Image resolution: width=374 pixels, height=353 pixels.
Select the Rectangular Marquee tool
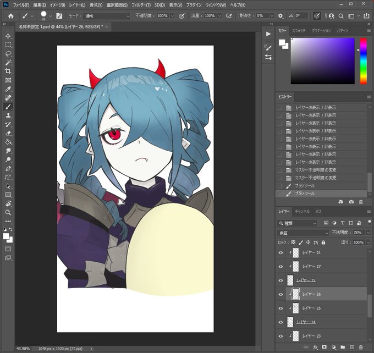[x=8, y=45]
